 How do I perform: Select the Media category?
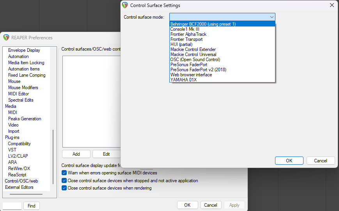pos(11,106)
